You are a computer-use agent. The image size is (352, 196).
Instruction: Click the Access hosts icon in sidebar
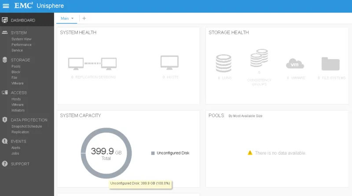pos(5,92)
